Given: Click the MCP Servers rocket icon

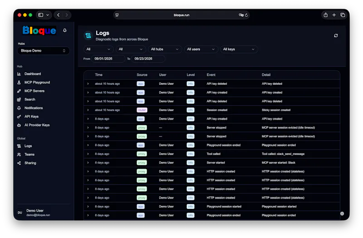Looking at the screenshot, I should coord(19,91).
